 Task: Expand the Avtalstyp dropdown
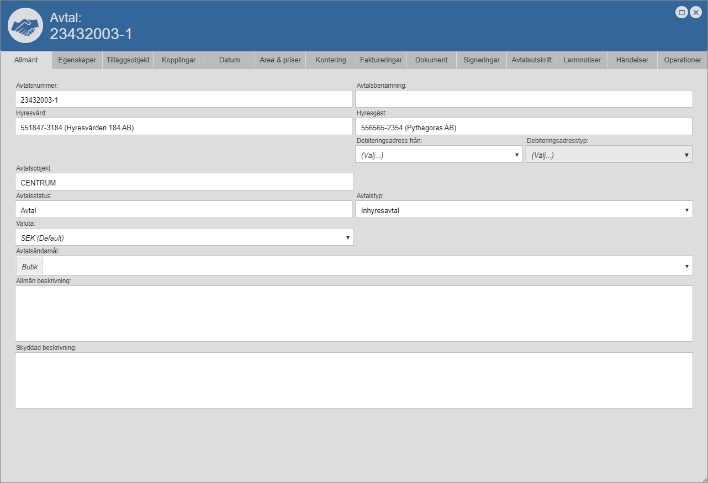[x=524, y=210]
